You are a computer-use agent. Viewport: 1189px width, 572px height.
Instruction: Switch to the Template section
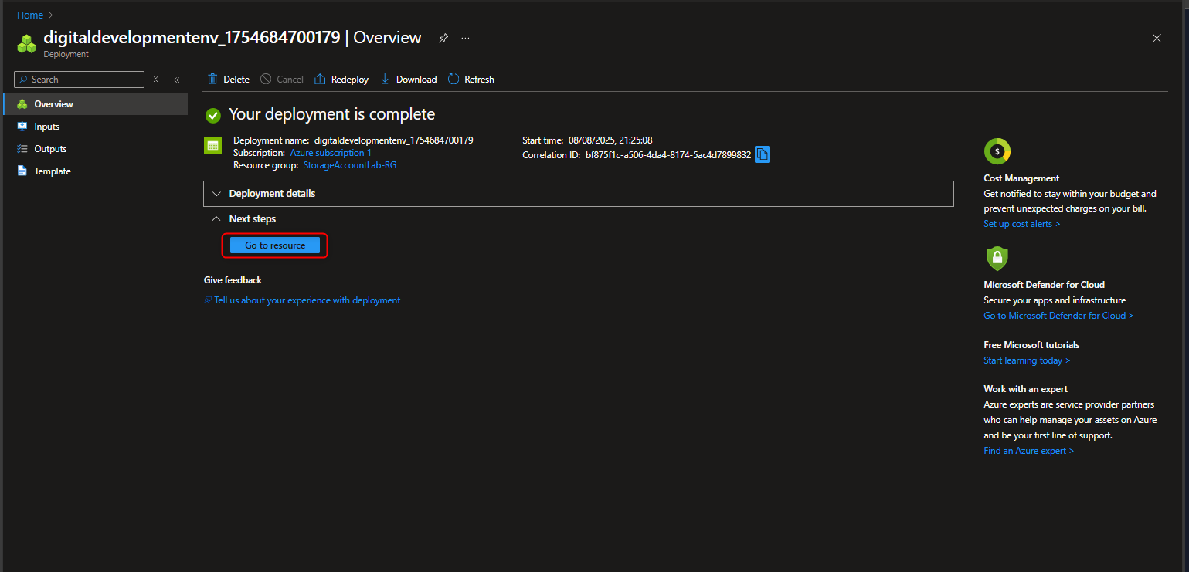[x=52, y=171]
